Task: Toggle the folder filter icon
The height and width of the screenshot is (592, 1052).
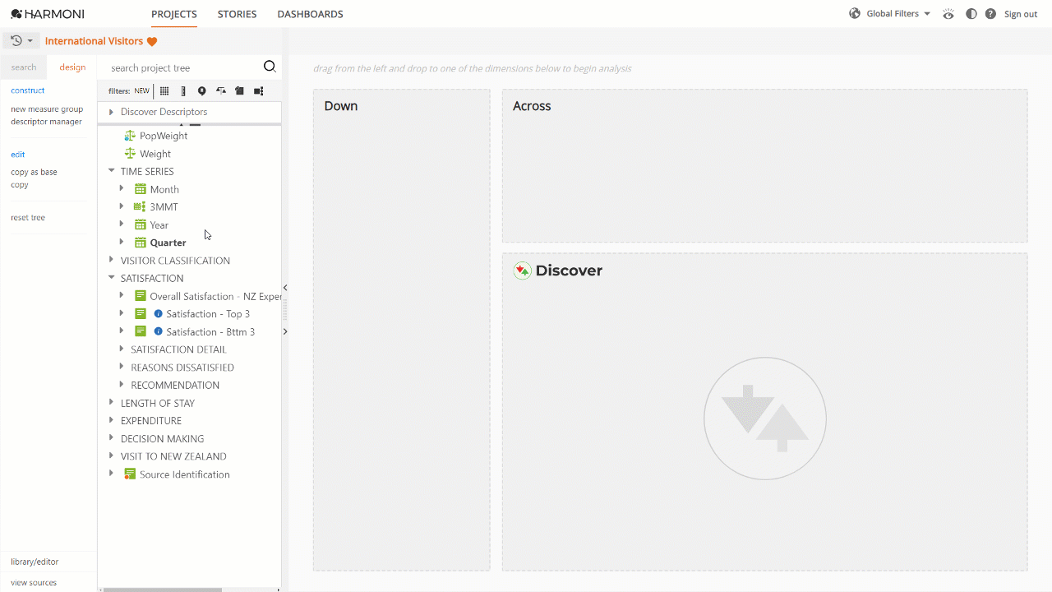Action: click(x=239, y=91)
